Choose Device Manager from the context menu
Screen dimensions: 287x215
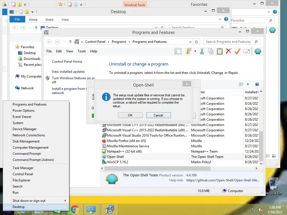pyautogui.click(x=25, y=129)
